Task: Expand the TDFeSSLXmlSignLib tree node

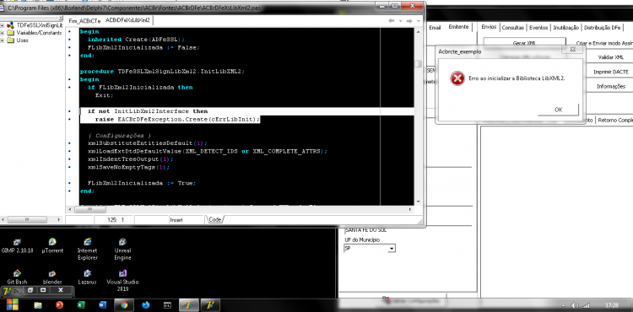Action: pyautogui.click(x=3, y=25)
